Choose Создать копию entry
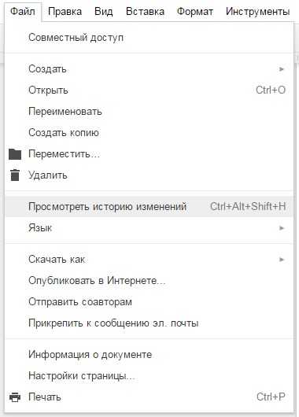Image resolution: width=299 pixels, height=417 pixels. click(149, 133)
